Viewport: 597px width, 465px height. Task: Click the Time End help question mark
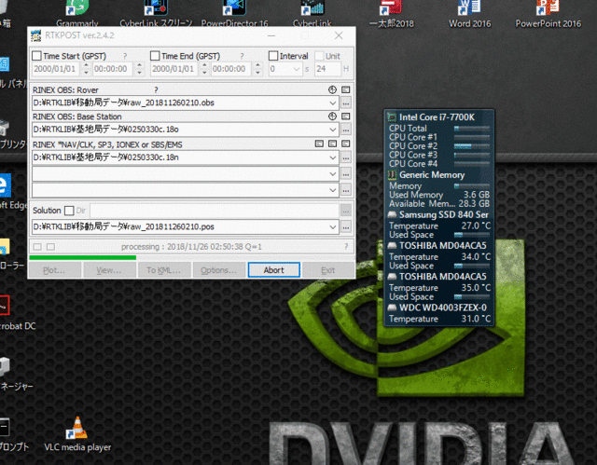tap(242, 56)
